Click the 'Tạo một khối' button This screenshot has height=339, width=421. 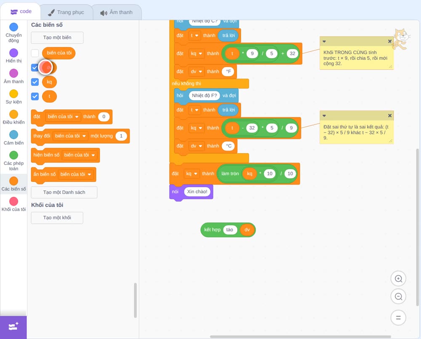coord(57,218)
